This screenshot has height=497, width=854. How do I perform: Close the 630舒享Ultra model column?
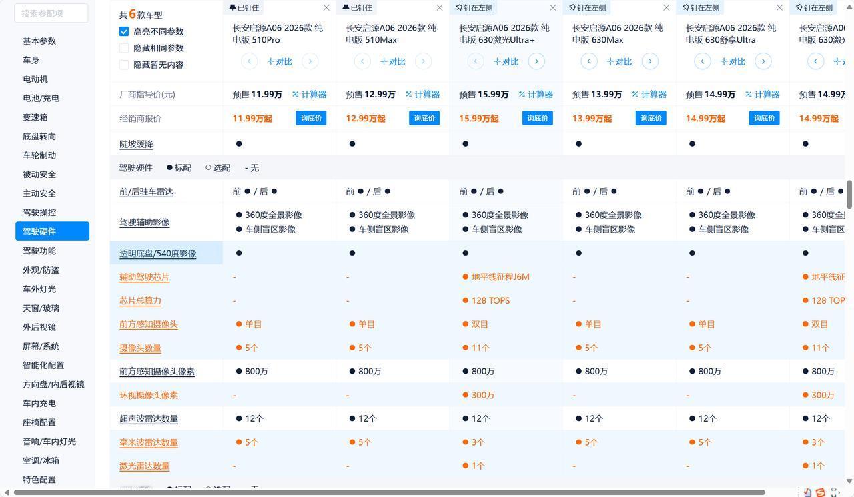780,8
